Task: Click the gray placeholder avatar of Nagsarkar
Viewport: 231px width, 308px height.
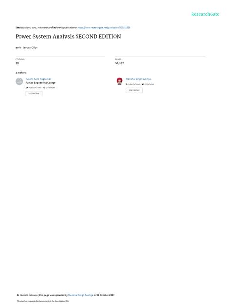Action: coord(19,81)
